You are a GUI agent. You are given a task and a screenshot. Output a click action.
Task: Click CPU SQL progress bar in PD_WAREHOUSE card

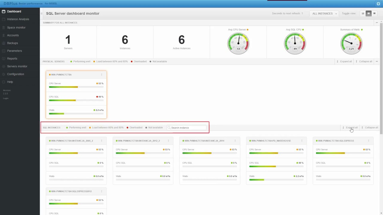pos(276,166)
